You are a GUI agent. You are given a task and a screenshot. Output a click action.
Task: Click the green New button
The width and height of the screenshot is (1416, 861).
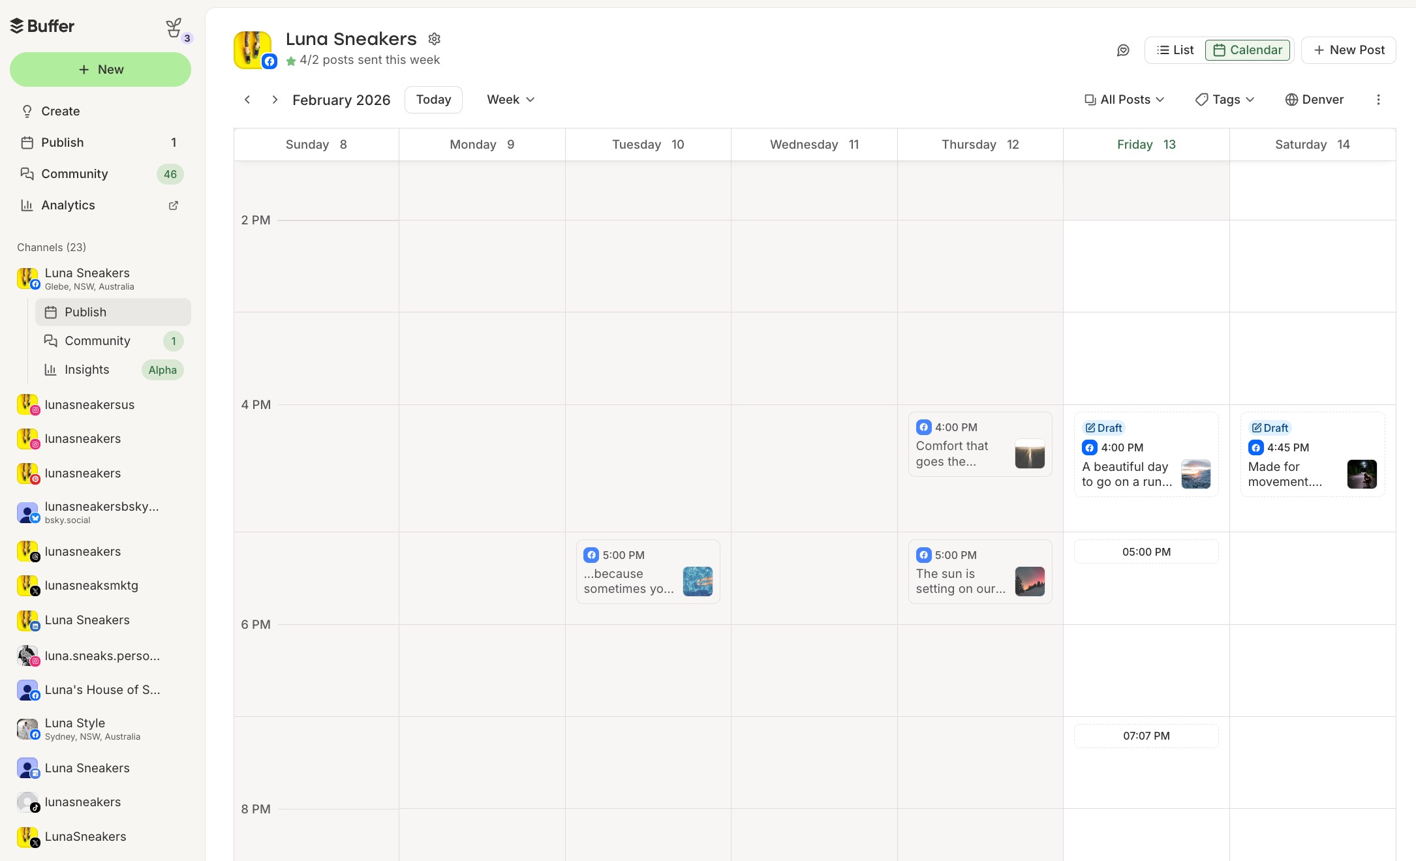(x=100, y=70)
